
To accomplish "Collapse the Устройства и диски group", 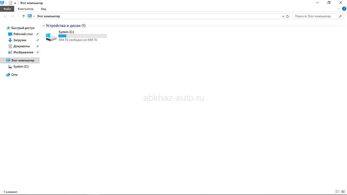I will point(43,26).
